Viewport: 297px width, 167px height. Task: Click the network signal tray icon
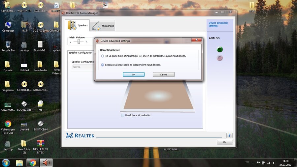click(269, 163)
